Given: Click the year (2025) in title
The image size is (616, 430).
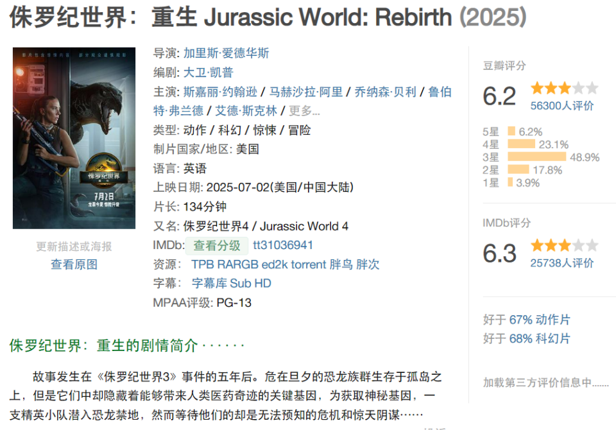Looking at the screenshot, I should (493, 17).
